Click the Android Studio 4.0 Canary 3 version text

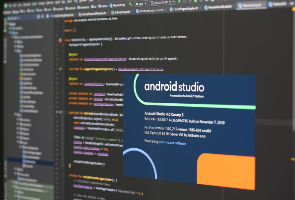click(164, 115)
